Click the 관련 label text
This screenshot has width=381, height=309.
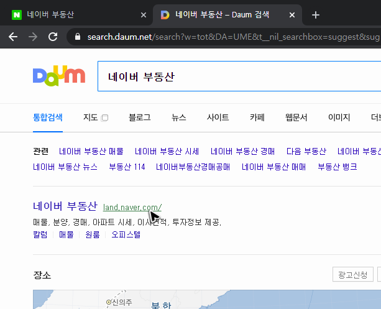tap(40, 151)
